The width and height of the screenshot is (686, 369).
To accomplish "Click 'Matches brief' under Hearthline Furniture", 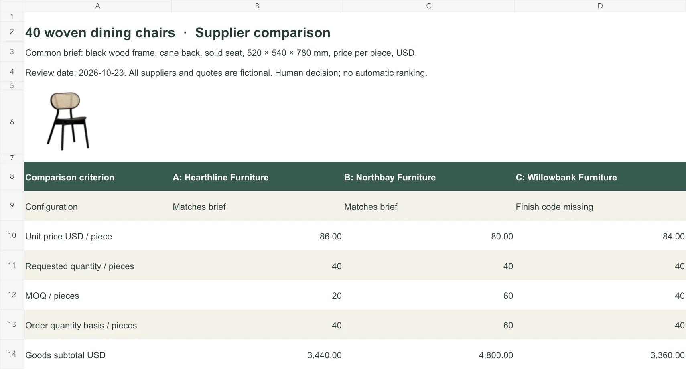I will (257, 206).
